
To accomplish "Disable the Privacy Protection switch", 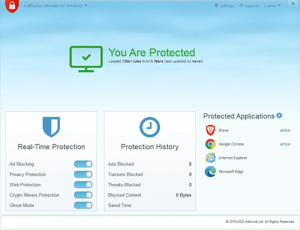I will 83,174.
